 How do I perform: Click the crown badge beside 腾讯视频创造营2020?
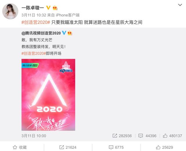tap(70, 33)
